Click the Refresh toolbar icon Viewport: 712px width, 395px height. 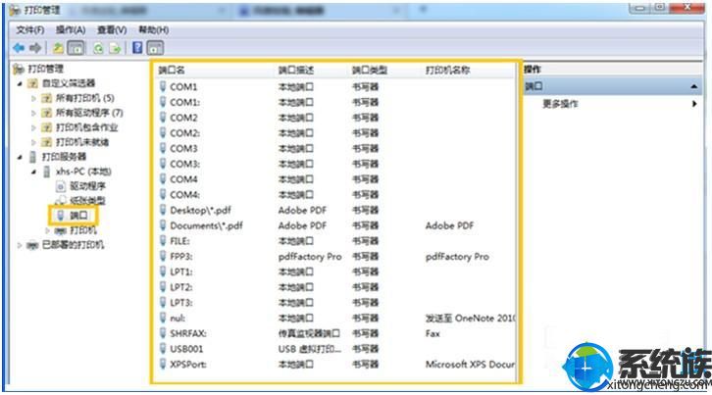(98, 48)
